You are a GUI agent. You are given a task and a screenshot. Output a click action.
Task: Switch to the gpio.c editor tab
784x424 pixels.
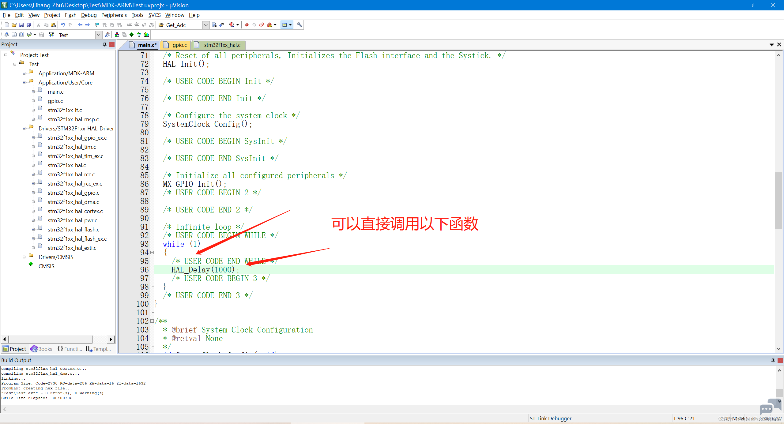[x=176, y=45]
